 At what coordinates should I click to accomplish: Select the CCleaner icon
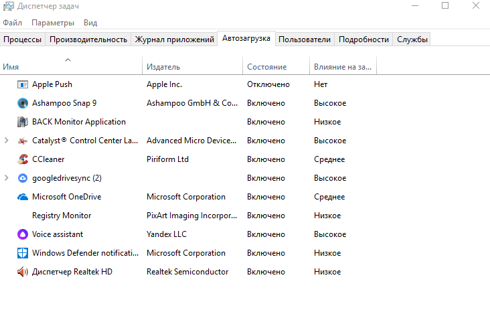point(23,159)
